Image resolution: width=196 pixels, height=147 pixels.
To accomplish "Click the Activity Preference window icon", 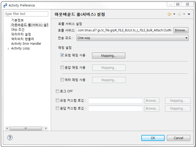I will click(x=5, y=5).
